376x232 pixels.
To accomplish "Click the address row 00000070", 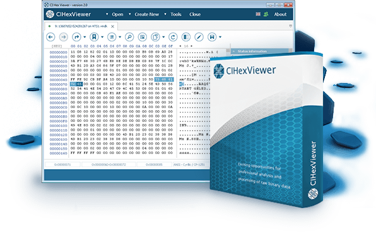I will [58, 84].
